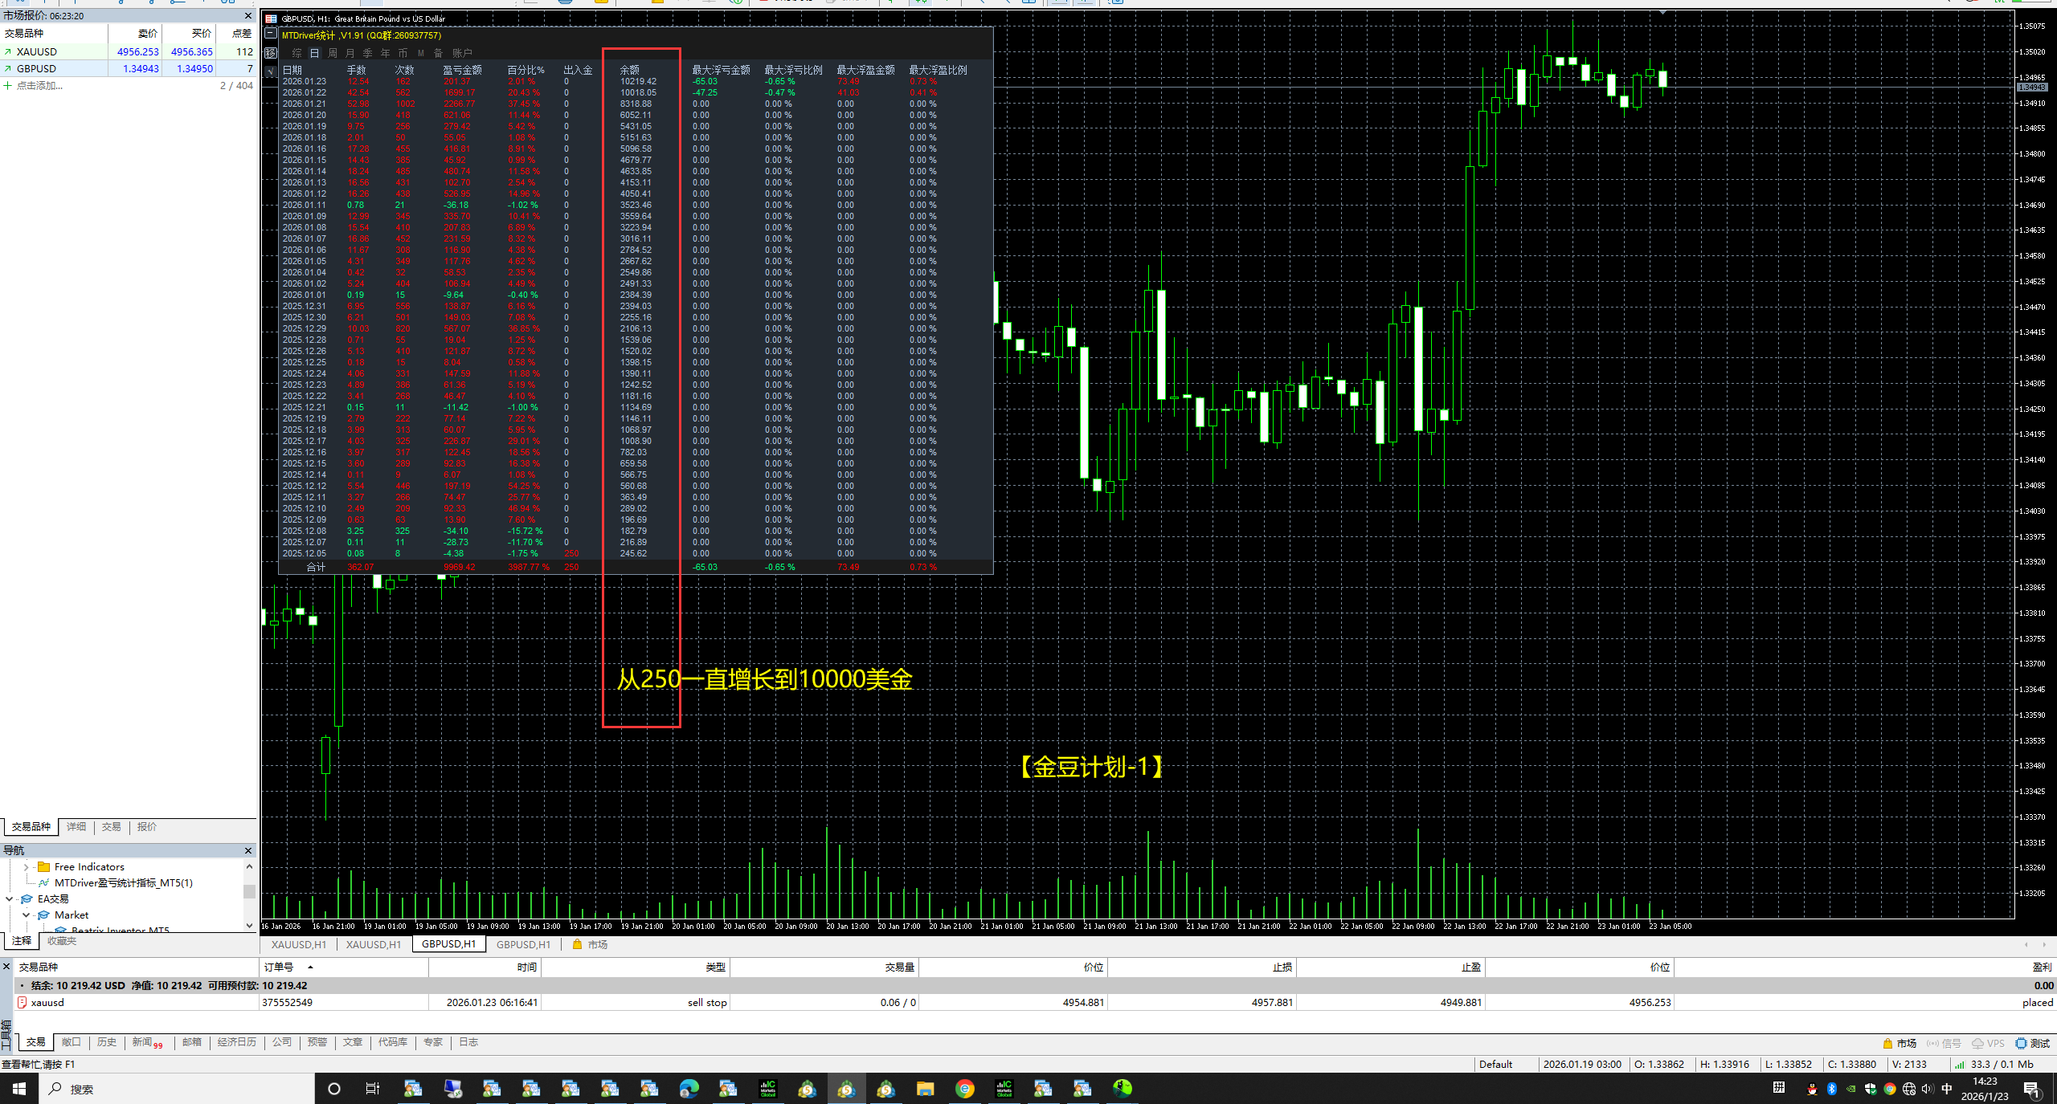Click 点击添加 to add a symbol
2057x1104 pixels.
(39, 86)
